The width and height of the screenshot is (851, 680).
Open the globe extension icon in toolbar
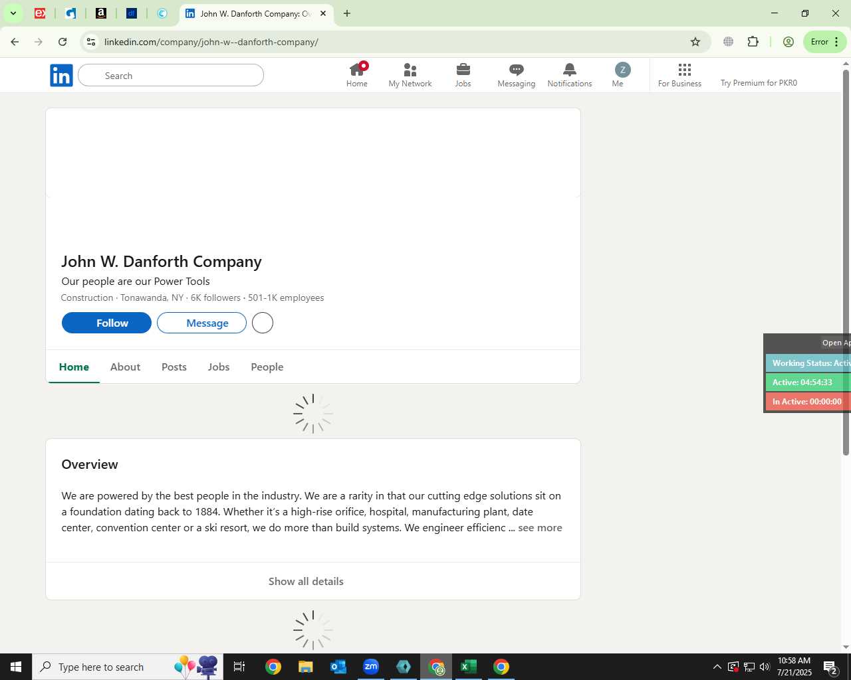729,42
